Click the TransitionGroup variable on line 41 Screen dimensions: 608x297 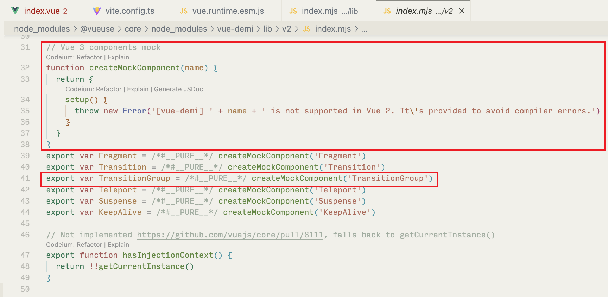(134, 178)
